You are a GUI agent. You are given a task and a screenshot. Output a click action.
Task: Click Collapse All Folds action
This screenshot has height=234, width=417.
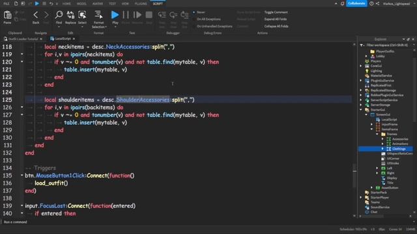coord(276,26)
